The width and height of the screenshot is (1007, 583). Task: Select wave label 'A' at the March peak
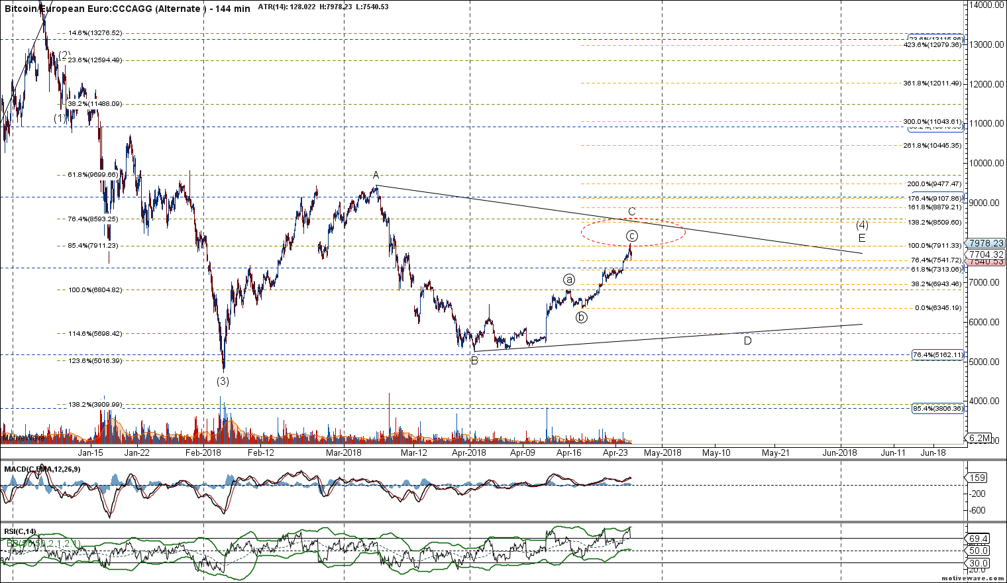tap(376, 175)
